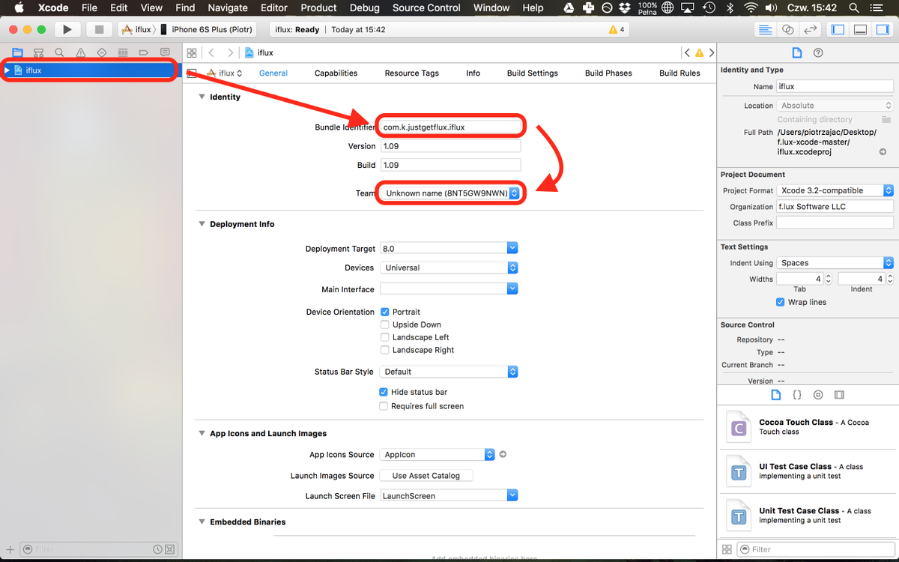Screen dimensions: 899x562
Task: Collapse the Identity section
Action: (202, 97)
